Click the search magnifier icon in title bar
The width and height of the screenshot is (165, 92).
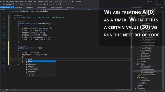pos(72,1)
